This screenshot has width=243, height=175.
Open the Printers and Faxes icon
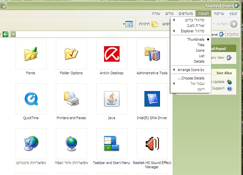[x=71, y=99]
